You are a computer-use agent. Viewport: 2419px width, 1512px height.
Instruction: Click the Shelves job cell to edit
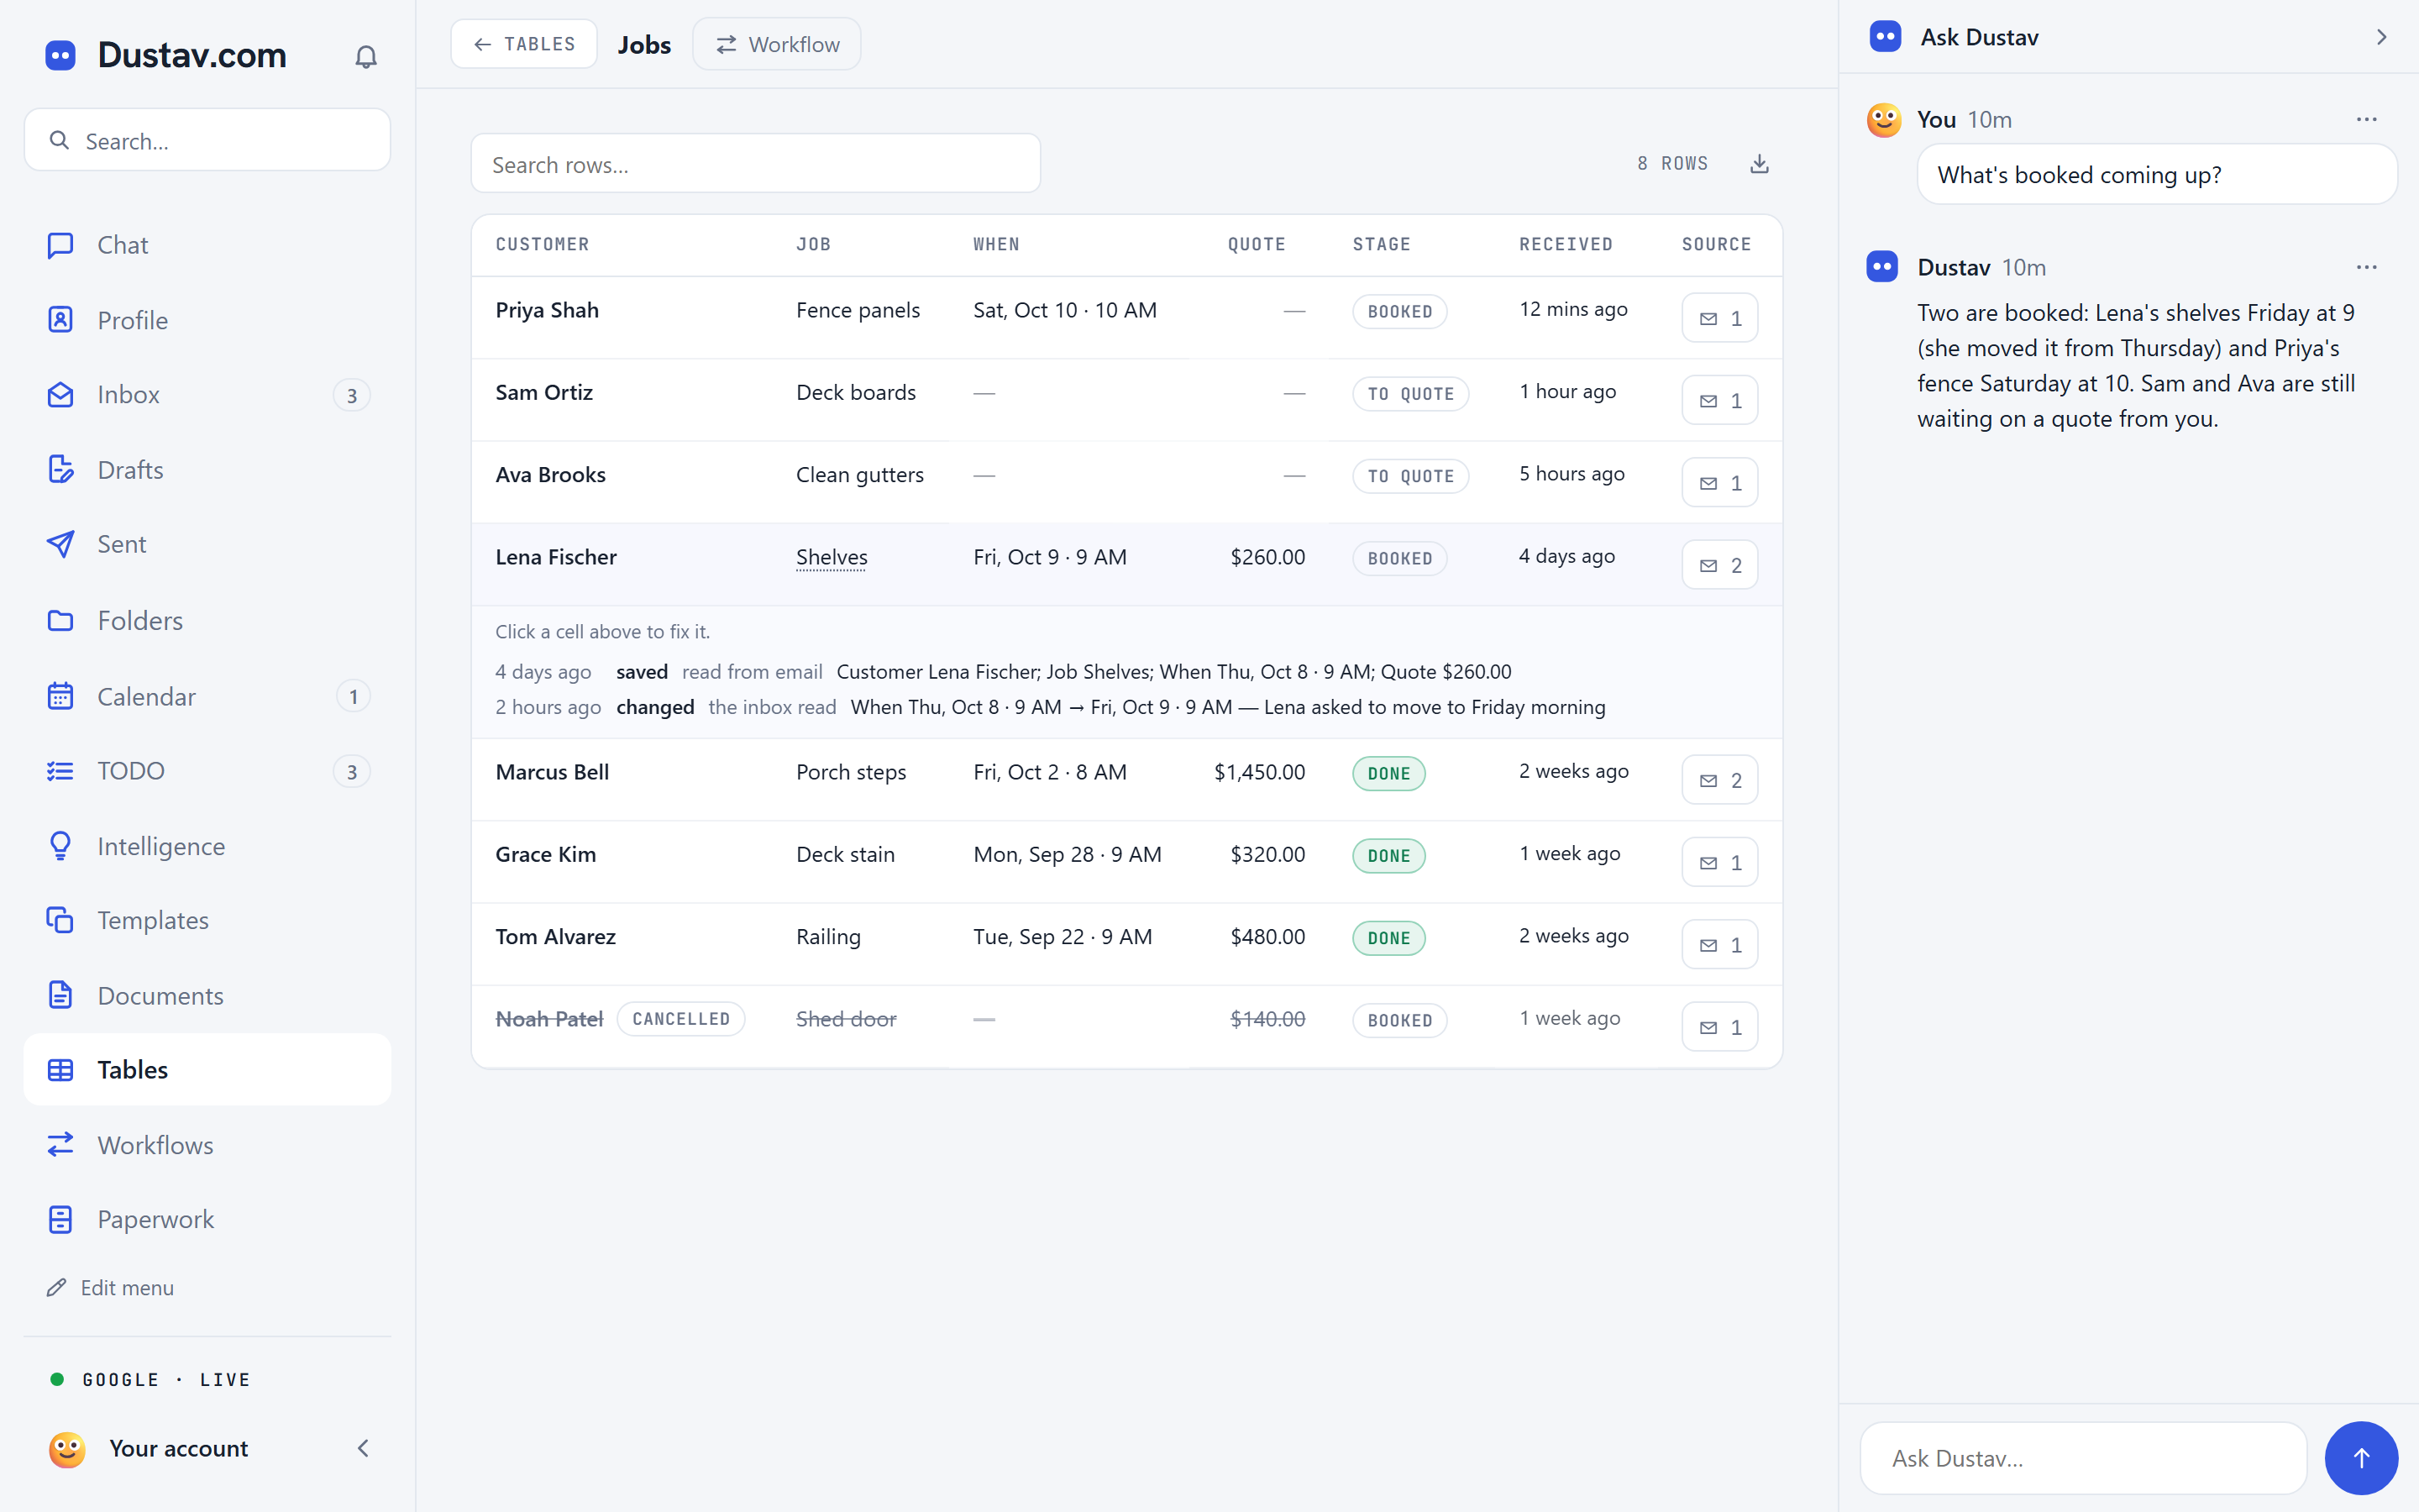pyautogui.click(x=832, y=557)
